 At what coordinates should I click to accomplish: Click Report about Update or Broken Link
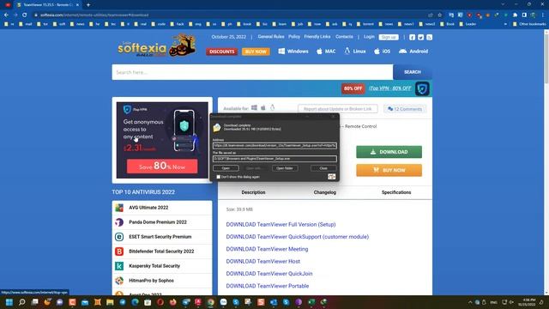click(337, 109)
